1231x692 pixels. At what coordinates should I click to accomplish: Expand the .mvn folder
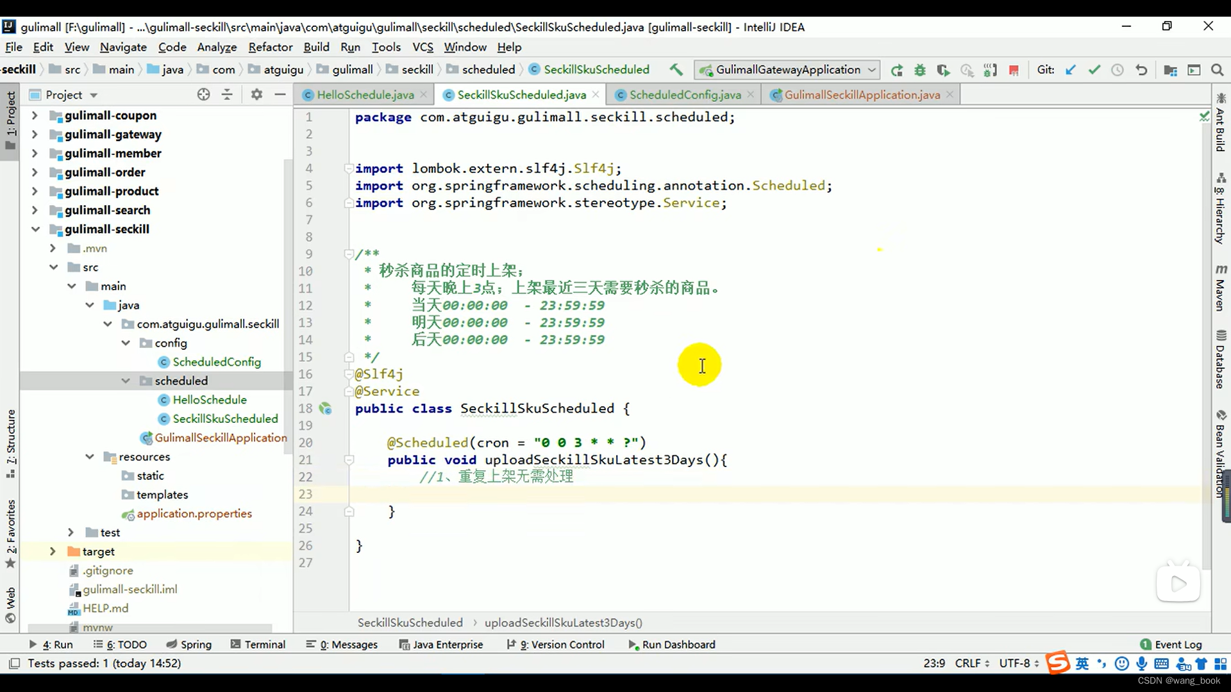[53, 248]
